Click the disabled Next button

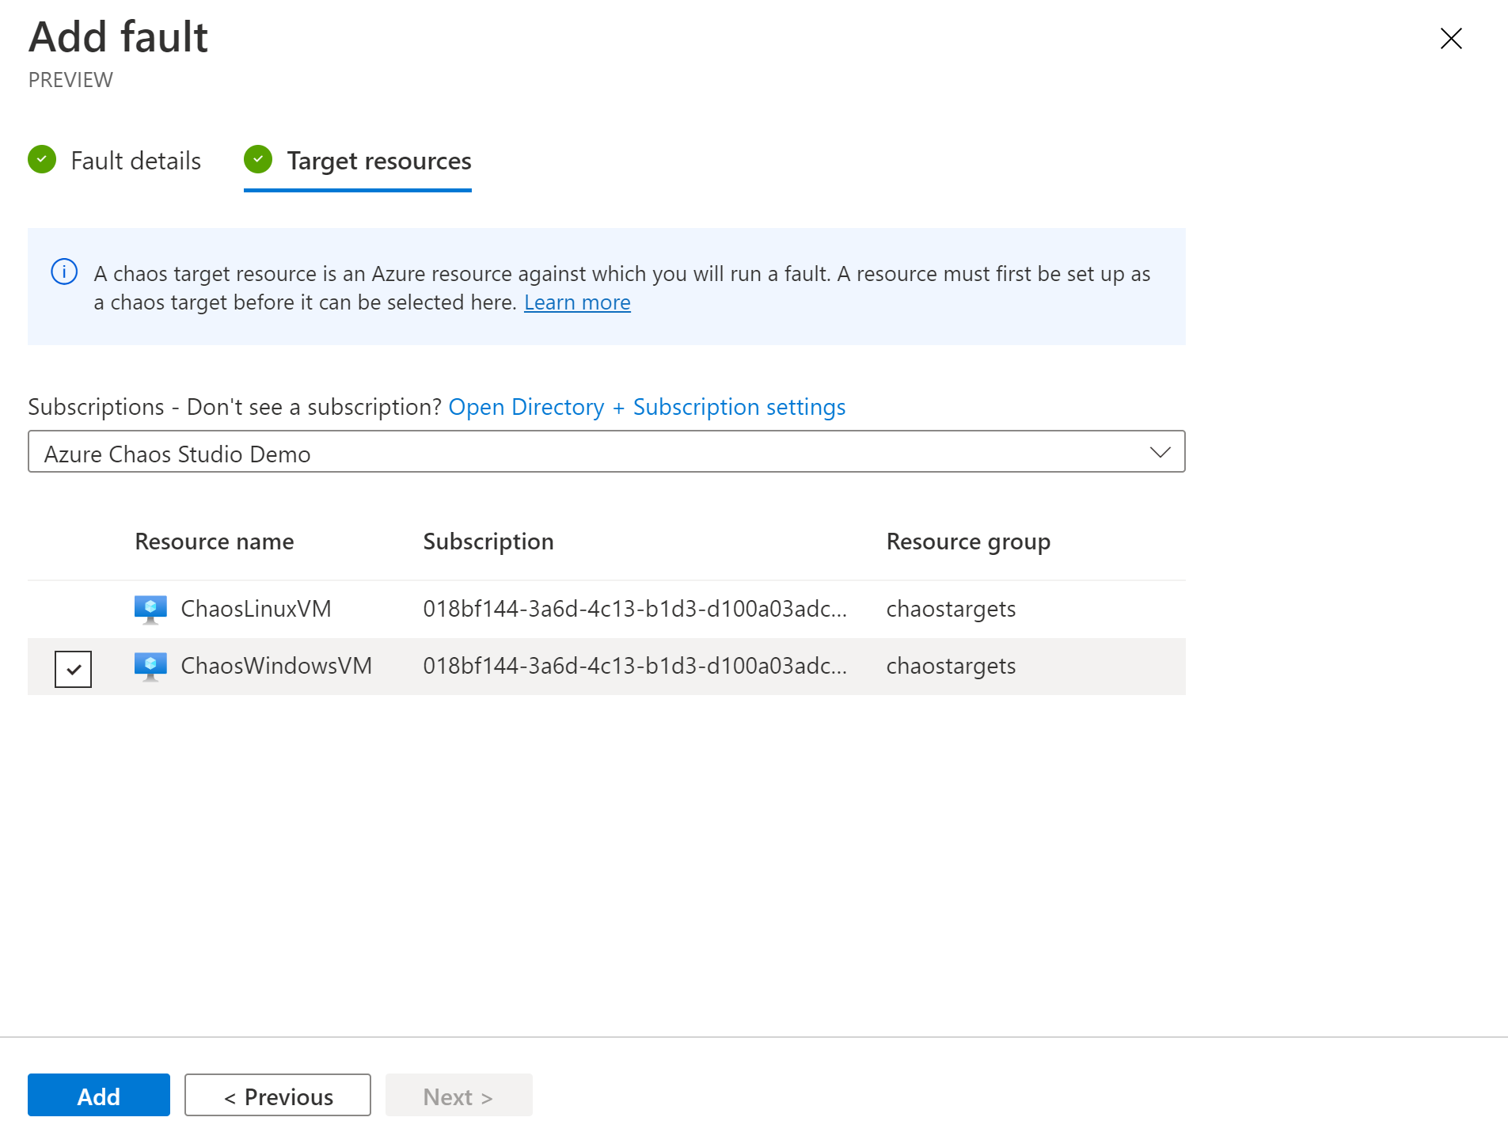(x=458, y=1096)
